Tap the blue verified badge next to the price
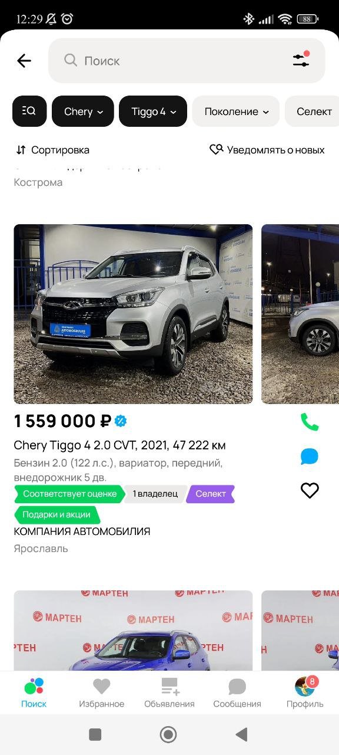Image resolution: width=339 pixels, height=755 pixels. (x=121, y=421)
